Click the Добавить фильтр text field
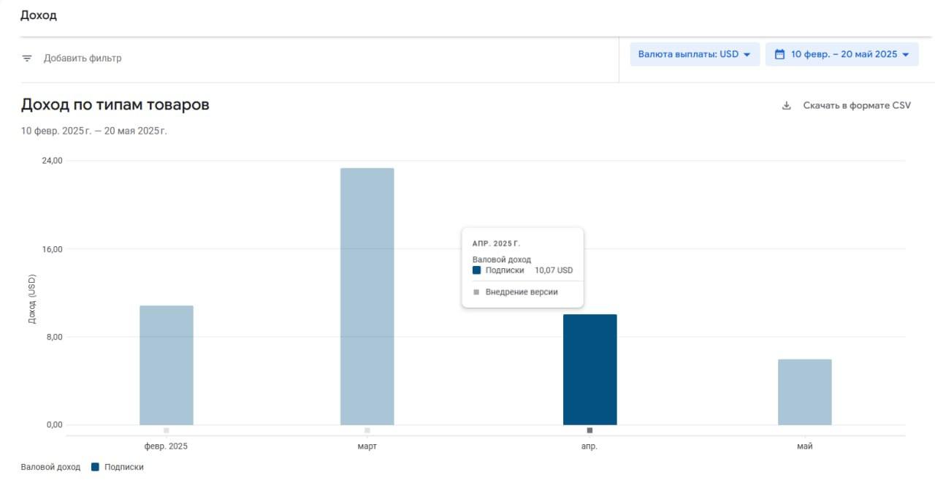This screenshot has height=480, width=935. pos(83,58)
